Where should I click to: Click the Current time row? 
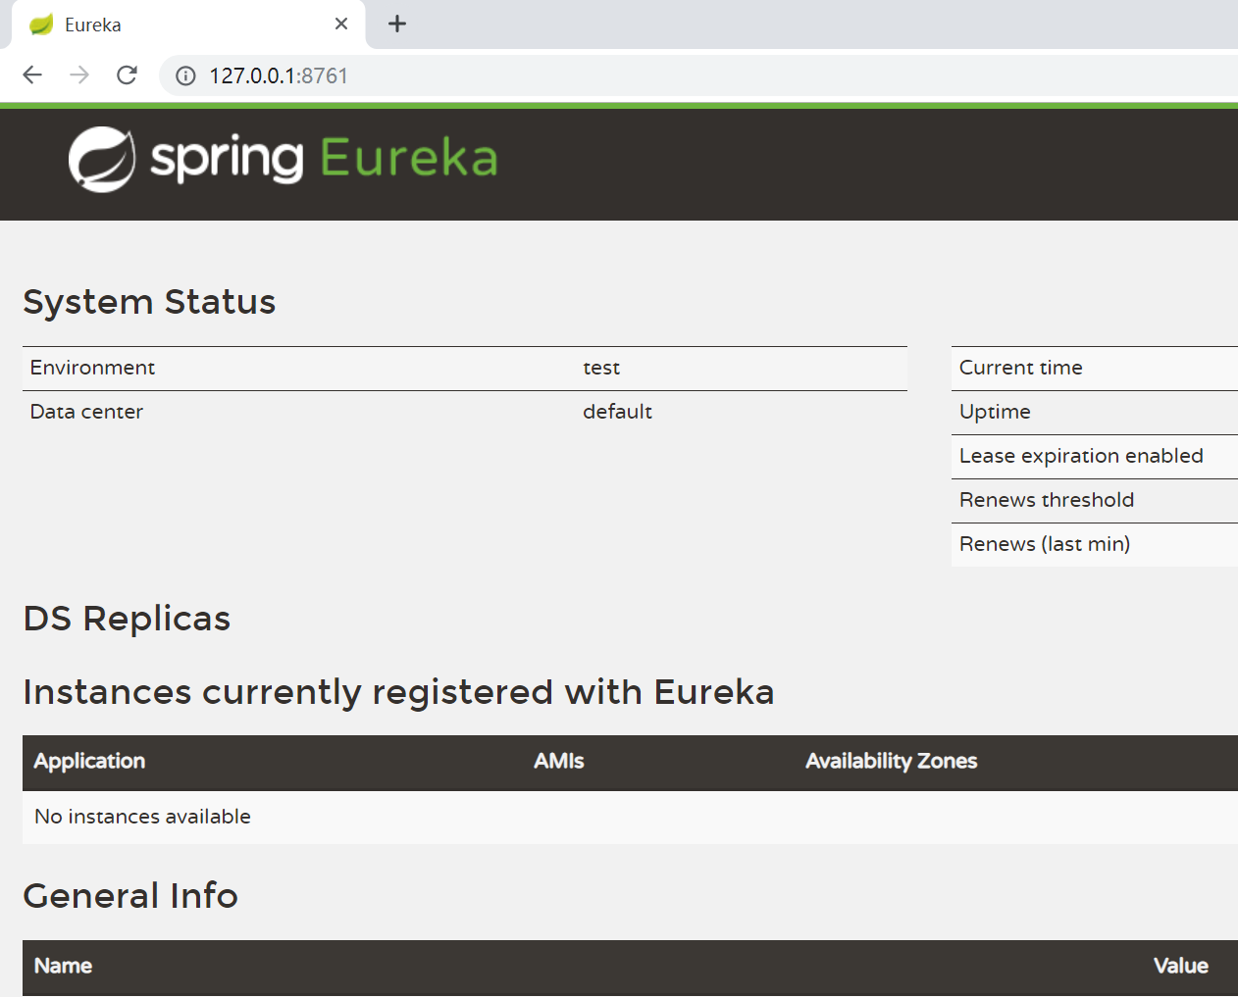1095,368
